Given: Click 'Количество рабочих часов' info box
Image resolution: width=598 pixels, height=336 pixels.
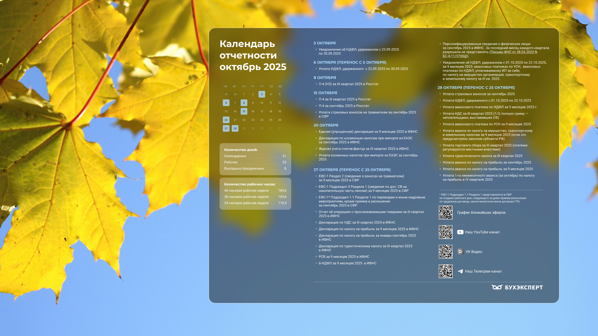Looking at the screenshot, I should (x=255, y=194).
